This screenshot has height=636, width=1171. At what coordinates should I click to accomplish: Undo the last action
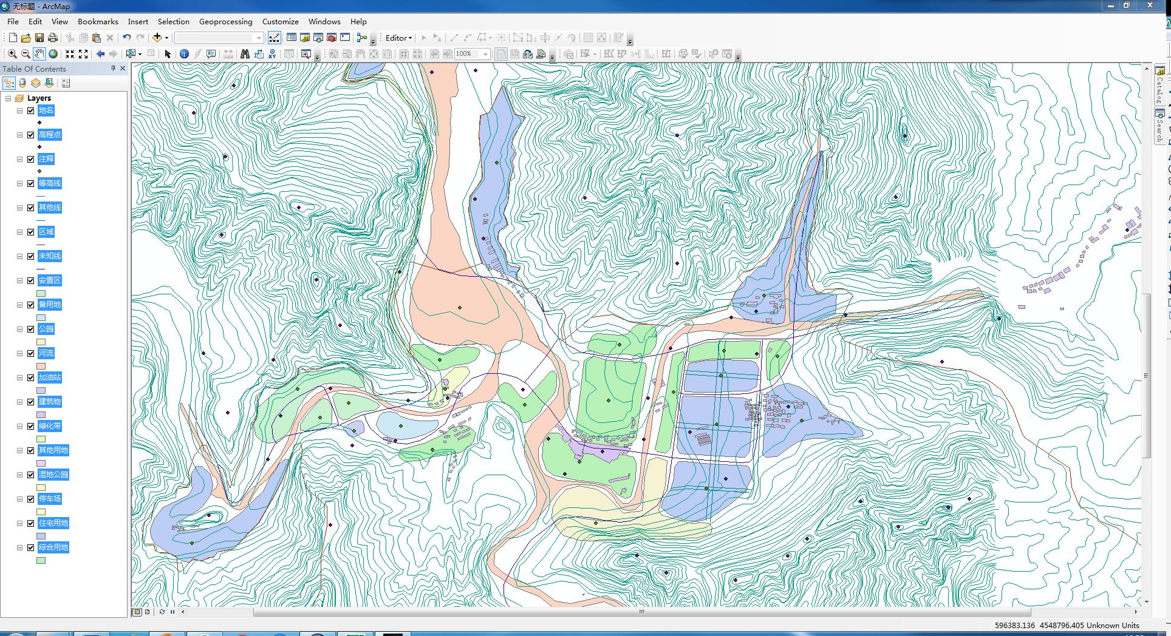[126, 38]
